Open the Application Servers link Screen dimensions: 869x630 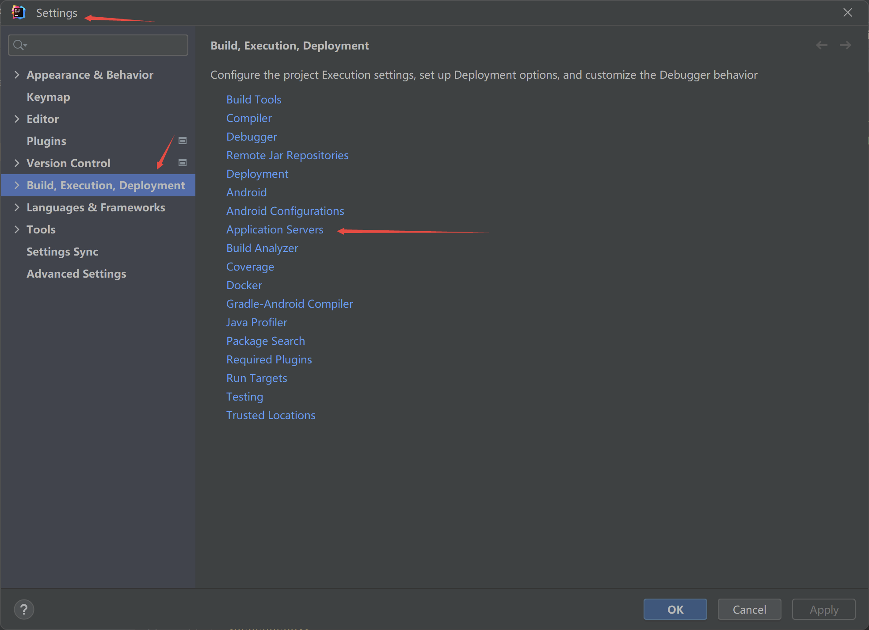click(x=274, y=229)
